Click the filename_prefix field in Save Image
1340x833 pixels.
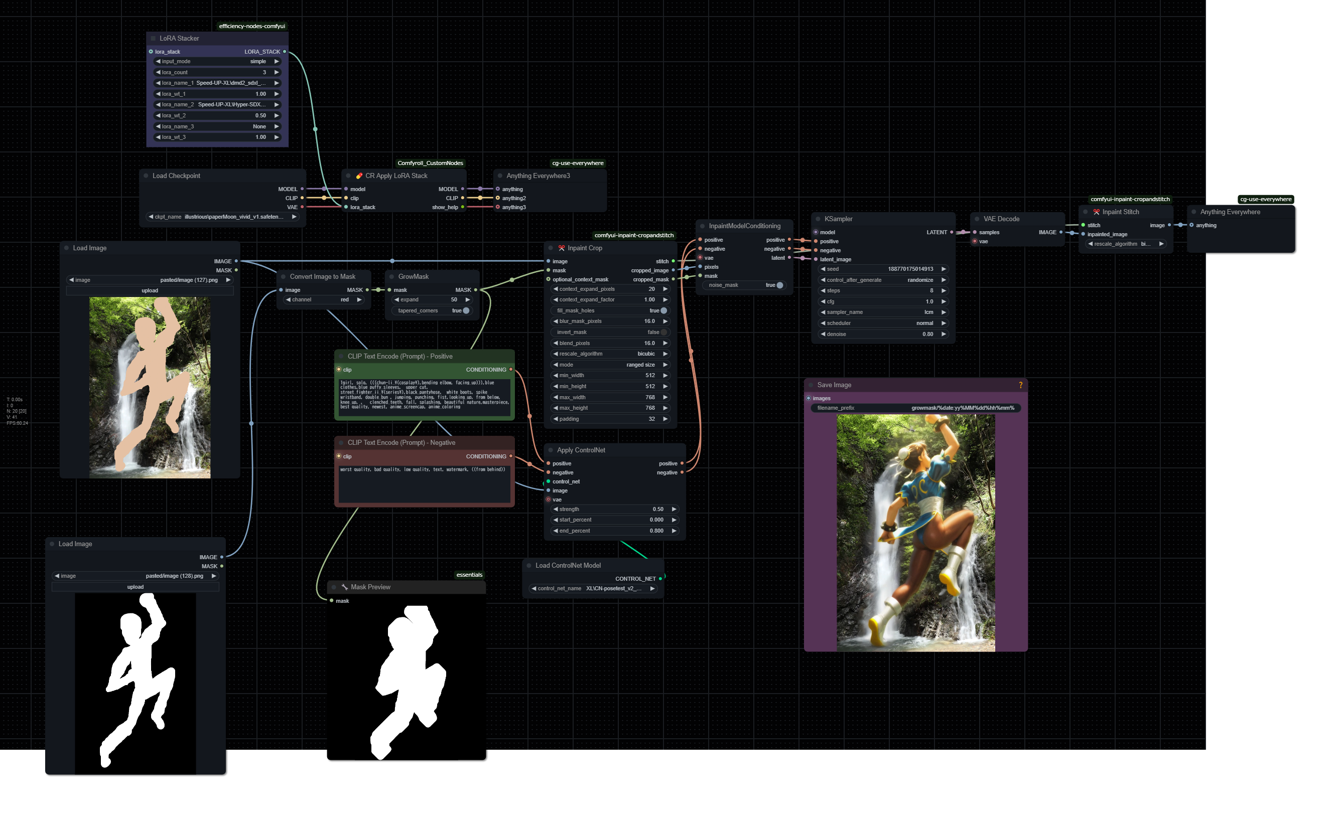click(915, 408)
